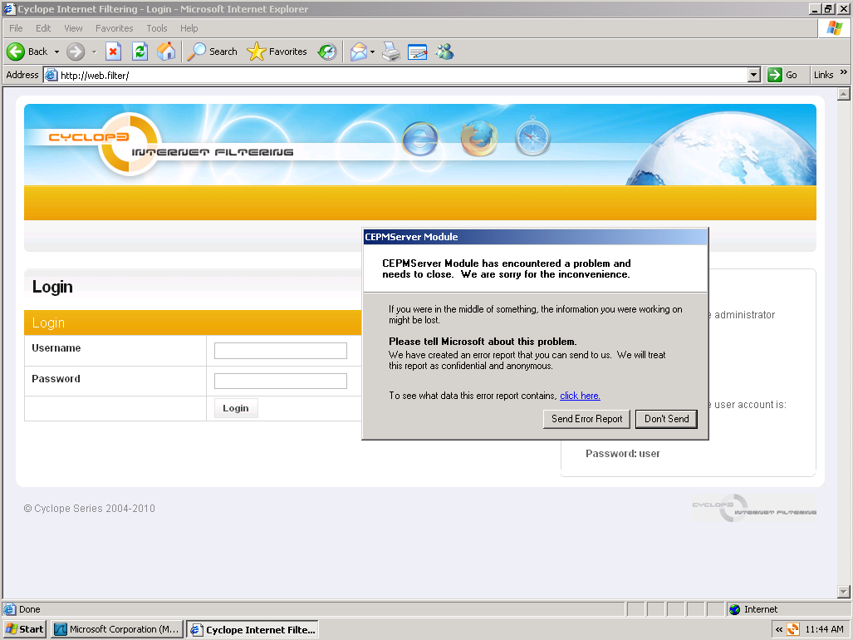
Task: Switch to Microsoft Corporation taskbar item
Action: (117, 630)
